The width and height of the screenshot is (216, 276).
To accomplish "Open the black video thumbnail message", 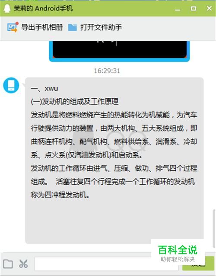I will click(119, 51).
